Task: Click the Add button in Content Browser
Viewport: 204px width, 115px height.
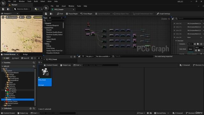Action: (x=6, y=58)
